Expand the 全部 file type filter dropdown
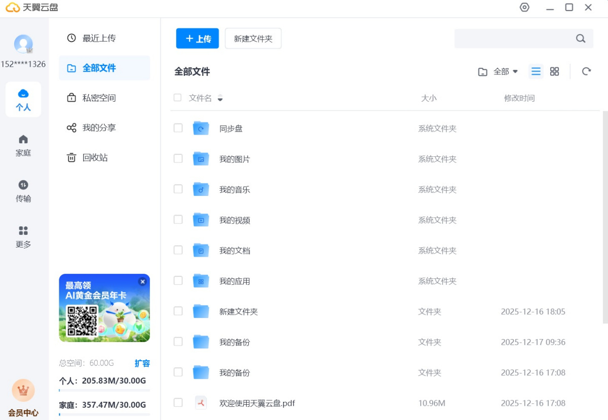 click(499, 71)
